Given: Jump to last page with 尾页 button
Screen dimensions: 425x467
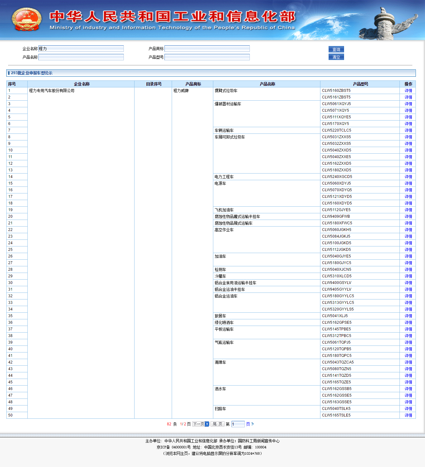Looking at the screenshot, I should pyautogui.click(x=217, y=424).
